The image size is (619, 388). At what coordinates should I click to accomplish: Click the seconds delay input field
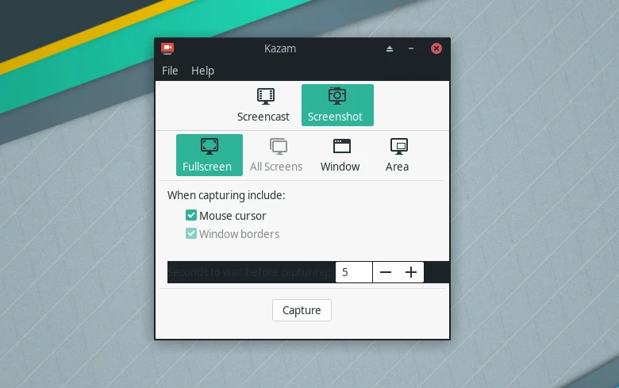(354, 272)
